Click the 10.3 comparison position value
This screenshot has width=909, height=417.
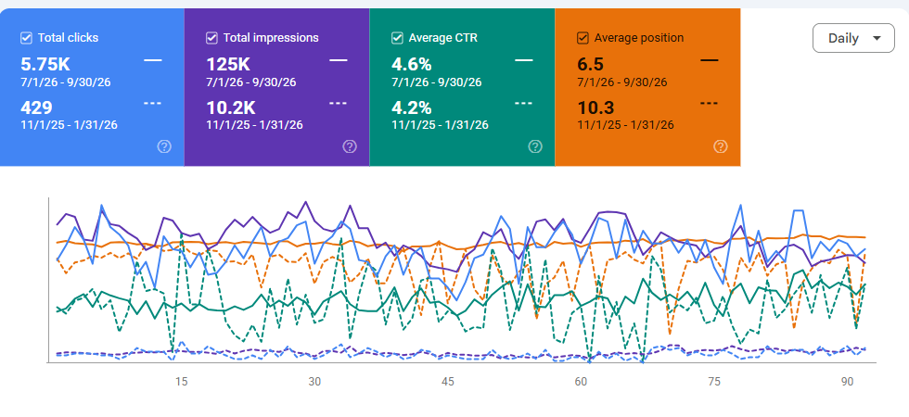(595, 107)
